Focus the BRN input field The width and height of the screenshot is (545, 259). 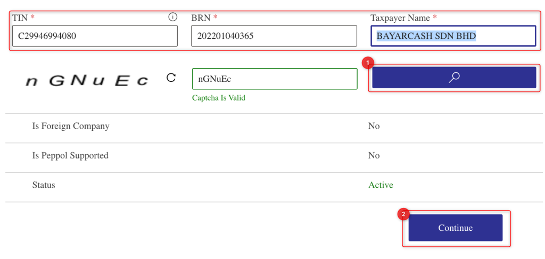pos(274,36)
